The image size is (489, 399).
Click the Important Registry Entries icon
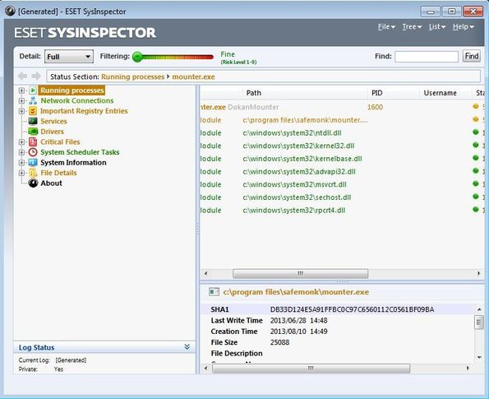[33, 111]
